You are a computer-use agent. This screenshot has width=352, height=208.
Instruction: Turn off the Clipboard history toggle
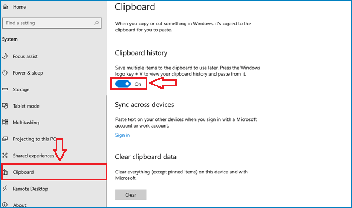point(123,84)
